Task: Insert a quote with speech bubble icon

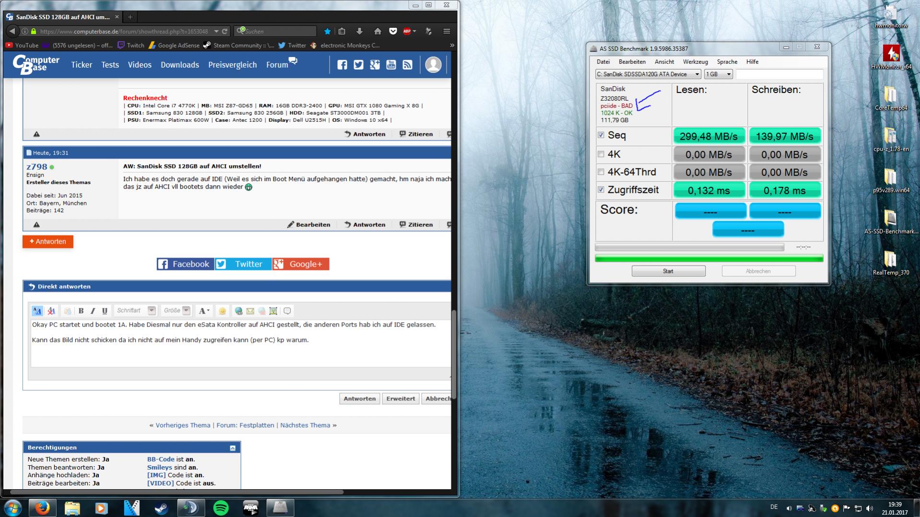Action: click(x=287, y=311)
